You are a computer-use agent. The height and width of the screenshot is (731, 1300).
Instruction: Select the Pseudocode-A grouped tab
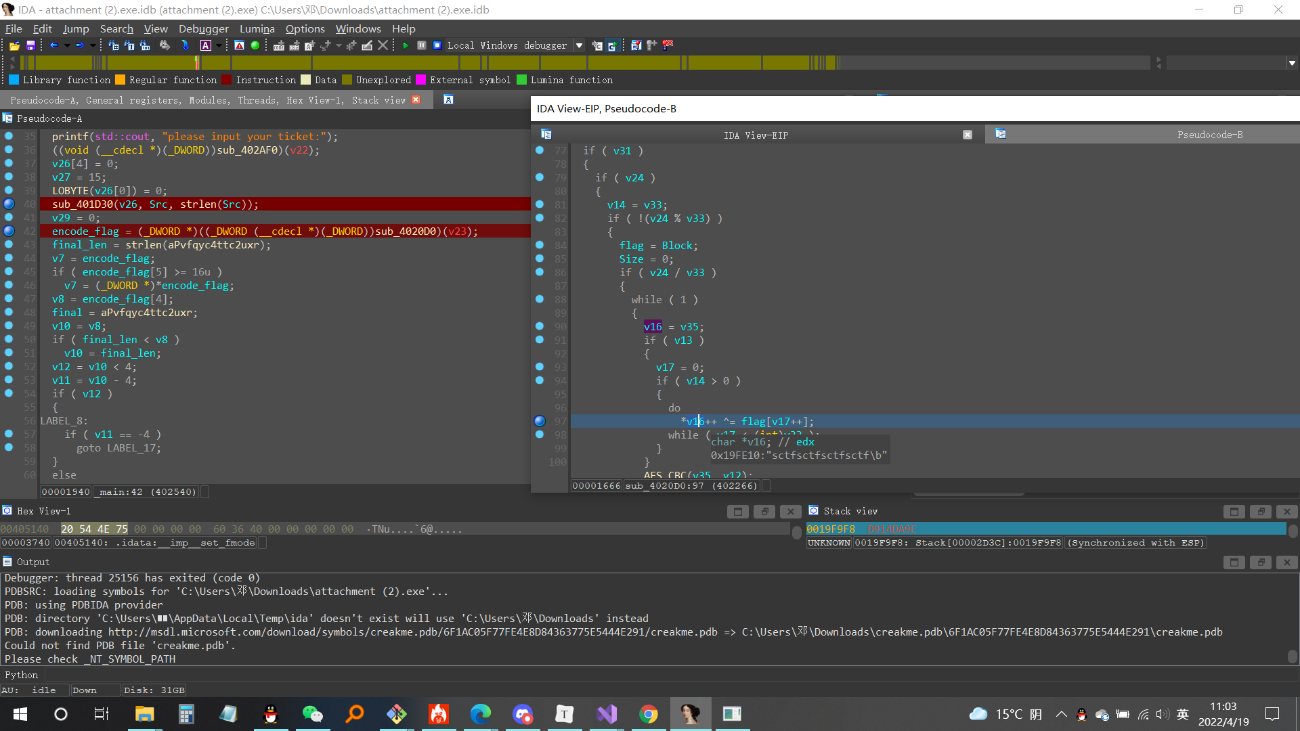[208, 100]
